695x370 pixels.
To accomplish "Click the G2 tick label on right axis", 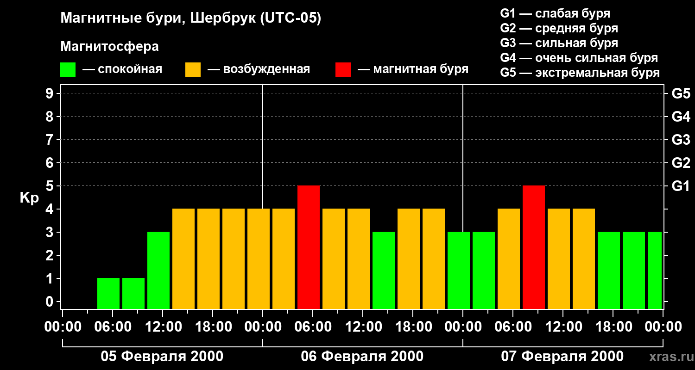I will [x=681, y=163].
